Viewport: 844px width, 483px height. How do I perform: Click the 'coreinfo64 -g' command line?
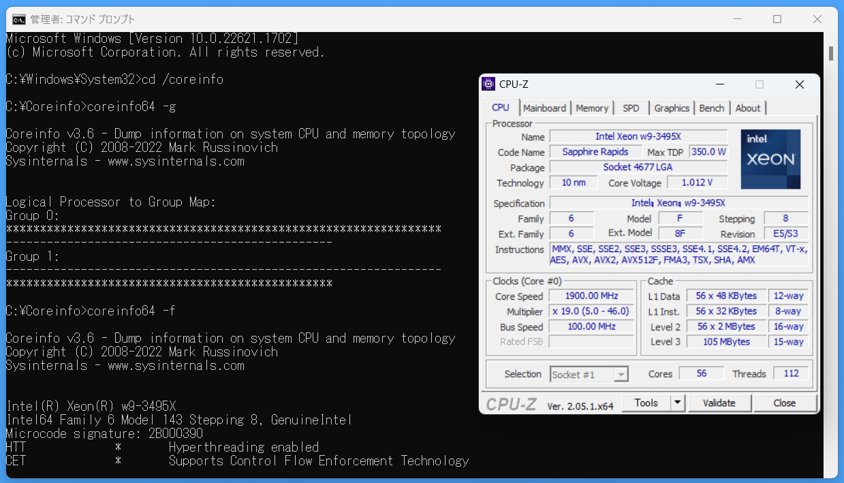pyautogui.click(x=91, y=107)
